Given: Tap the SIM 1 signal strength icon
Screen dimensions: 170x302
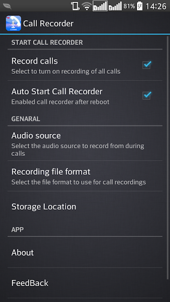Looking at the screenshot, I should 100,6.
